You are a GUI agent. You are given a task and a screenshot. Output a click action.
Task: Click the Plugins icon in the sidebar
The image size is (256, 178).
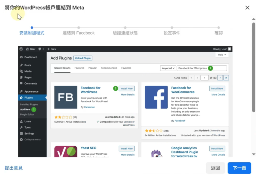coord(21,97)
